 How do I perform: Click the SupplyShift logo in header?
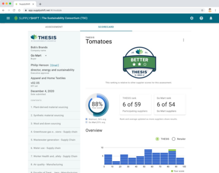[x=26, y=18]
